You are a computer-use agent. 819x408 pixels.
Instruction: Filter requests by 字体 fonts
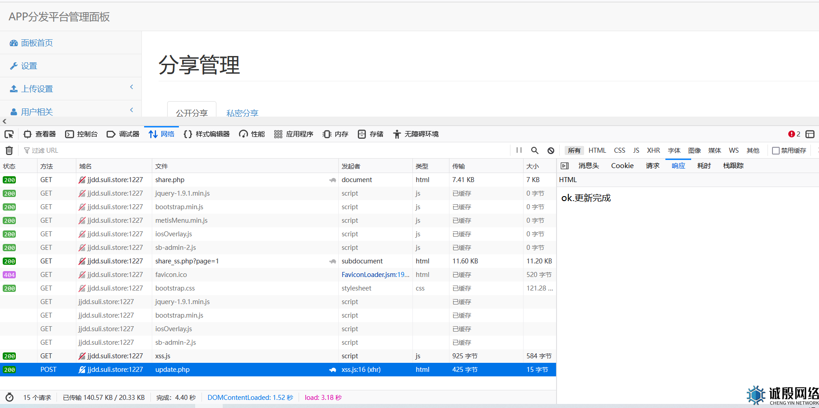pyautogui.click(x=674, y=150)
